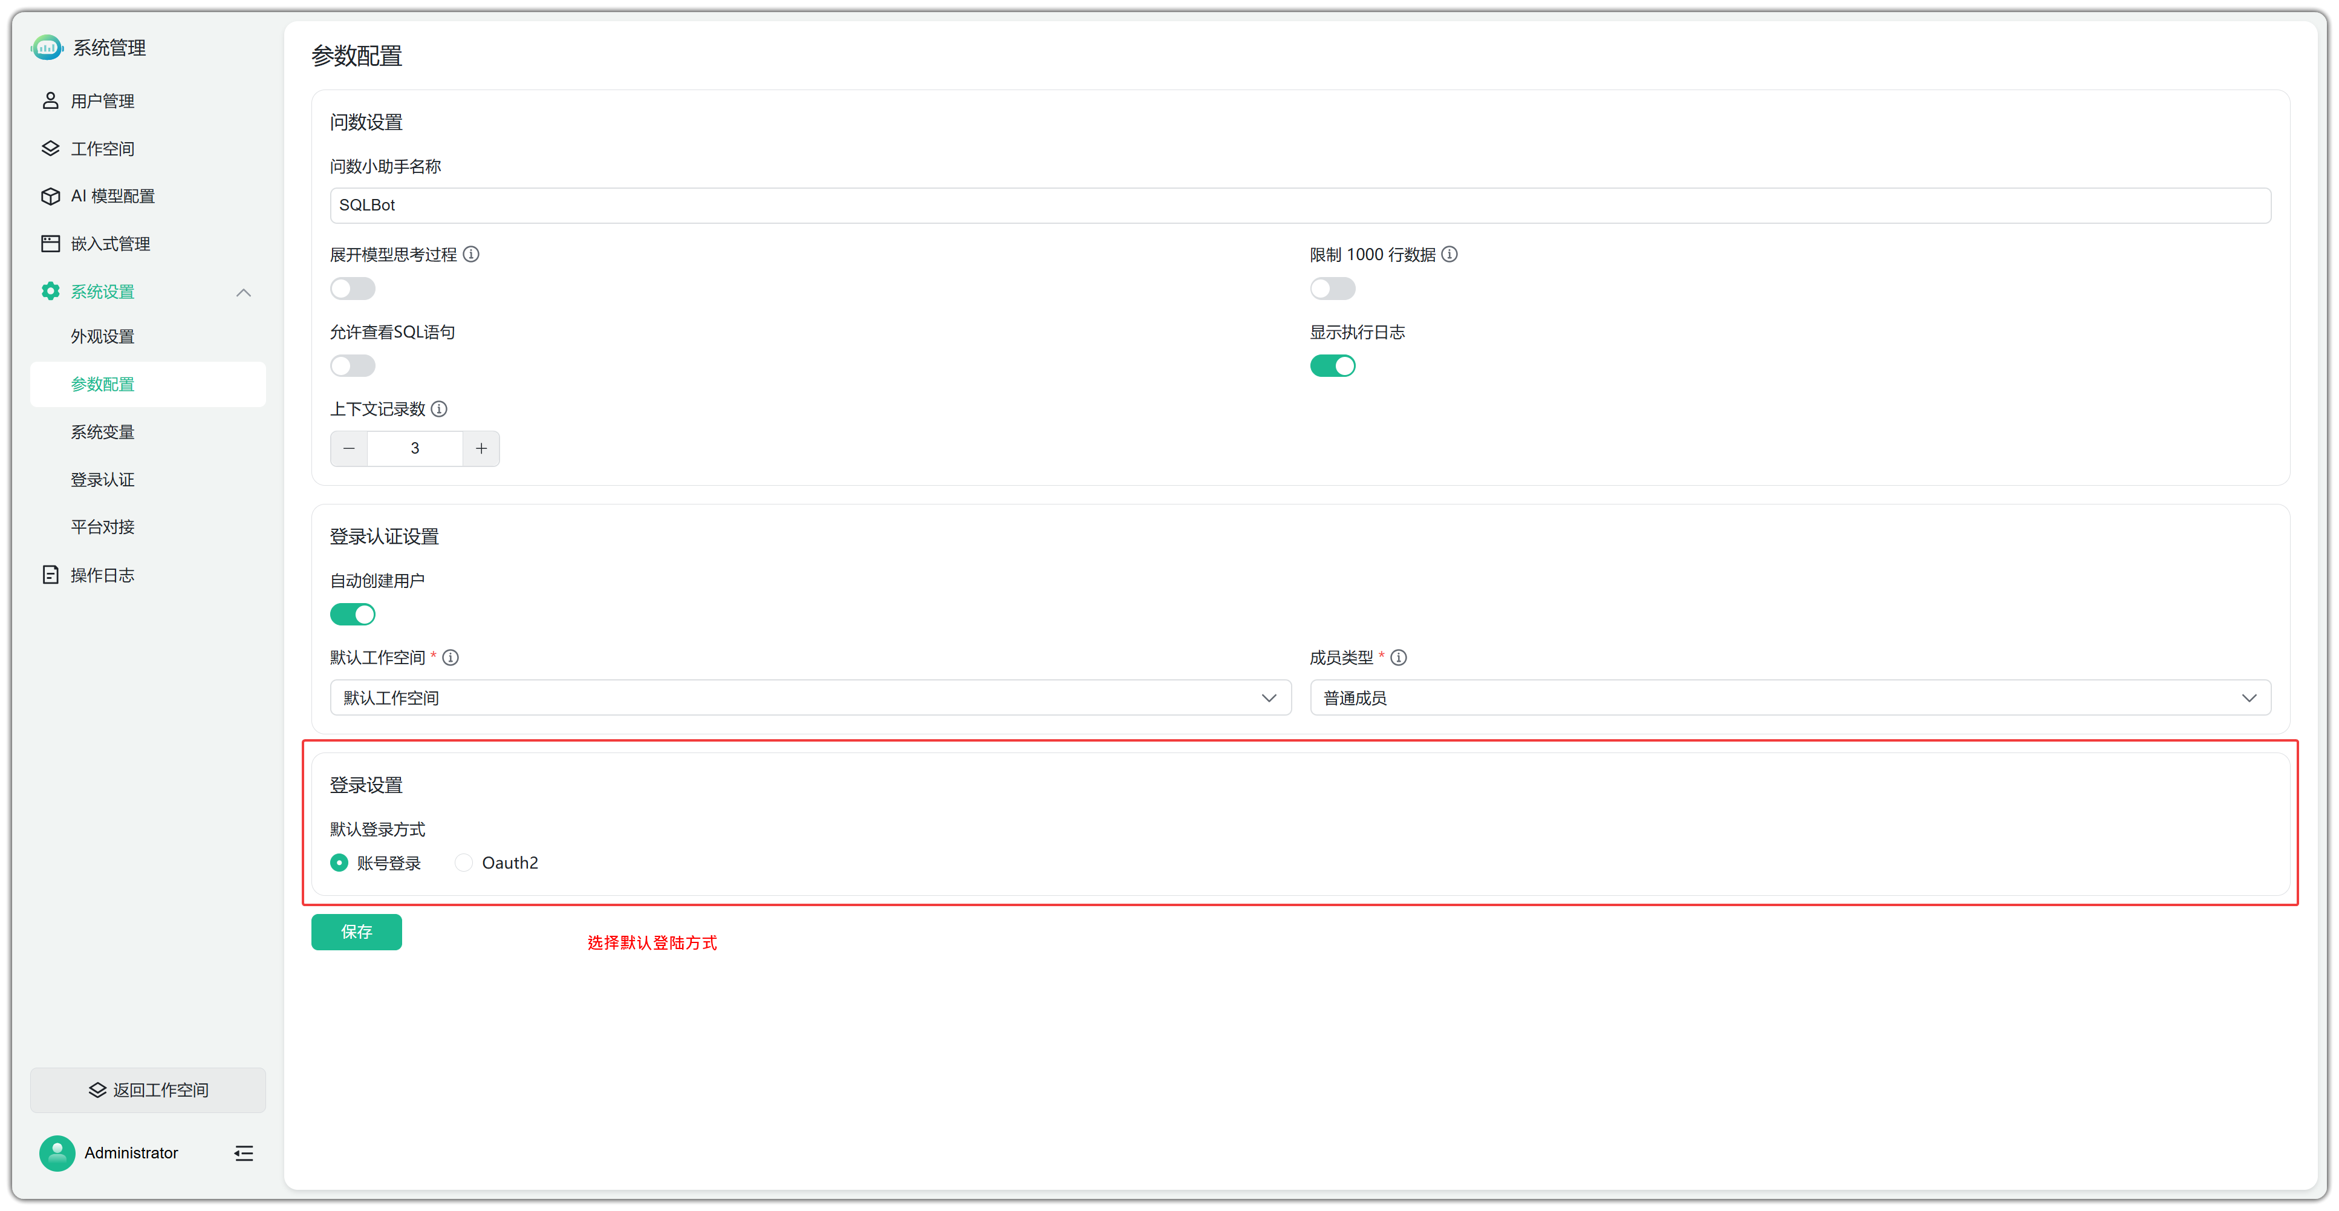Click the 返回工作空间 button
Screen dimensions: 2339x1211
click(x=148, y=1090)
